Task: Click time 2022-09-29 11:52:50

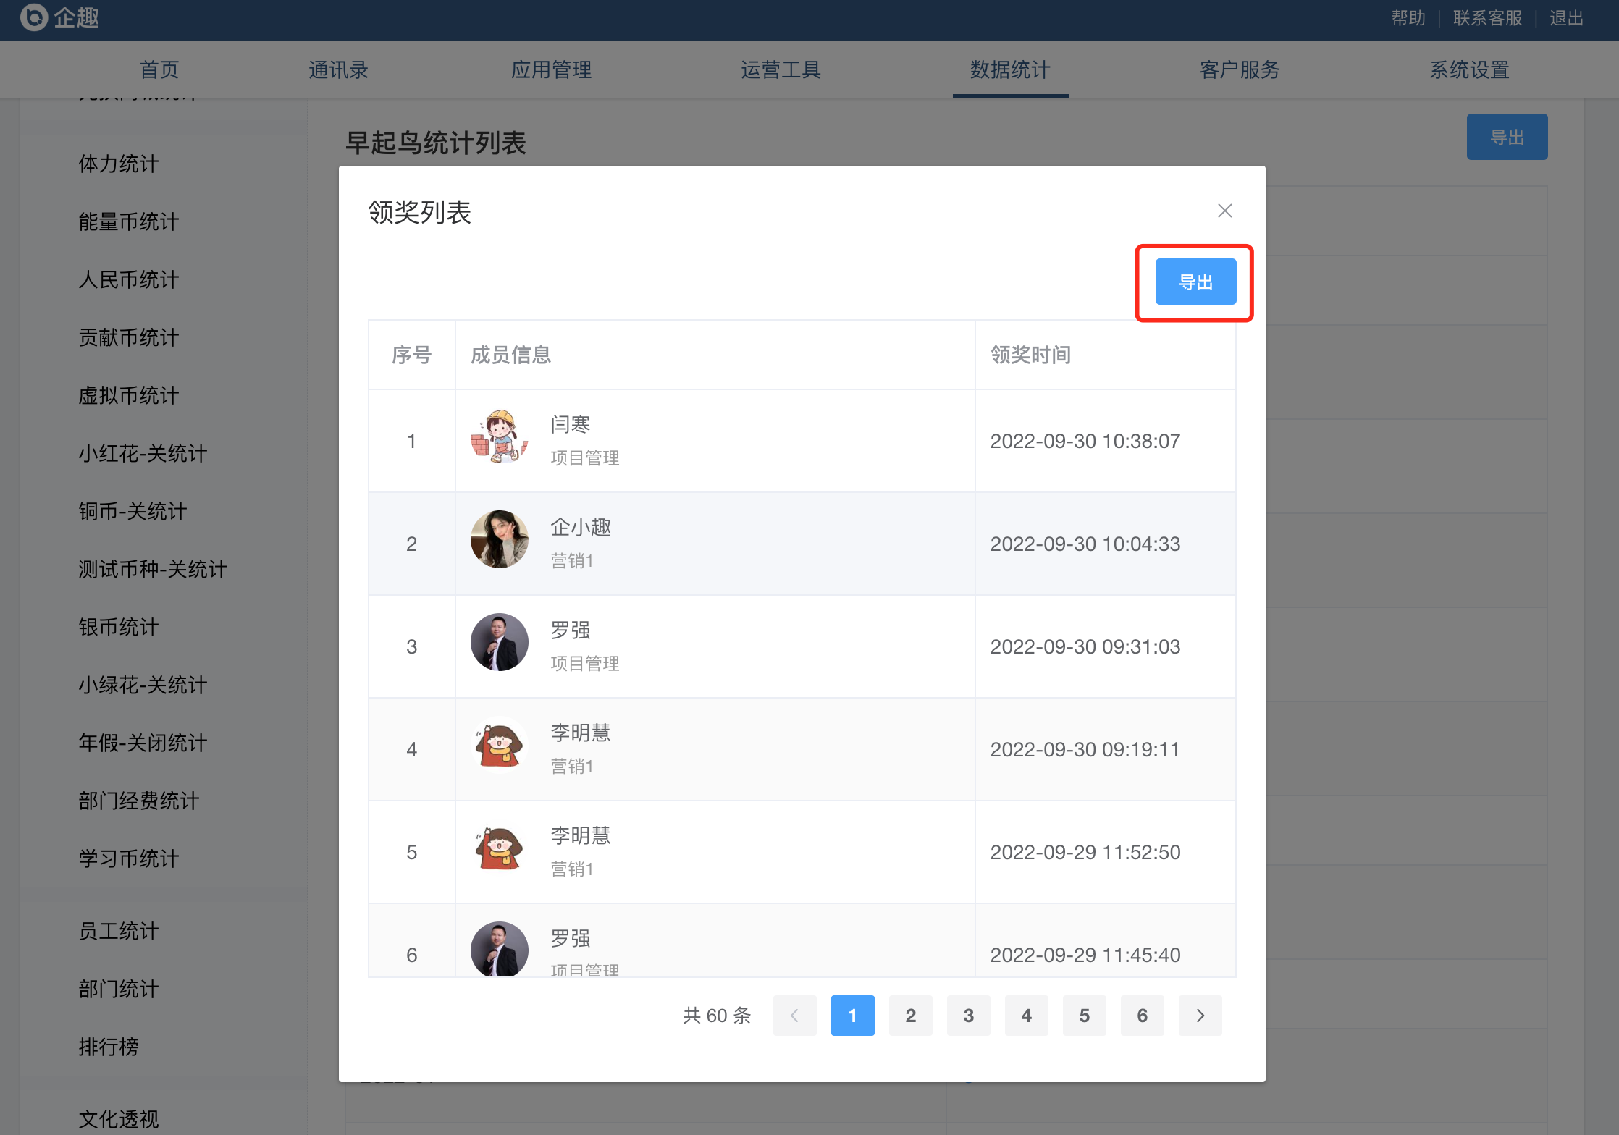Action: 1085,852
